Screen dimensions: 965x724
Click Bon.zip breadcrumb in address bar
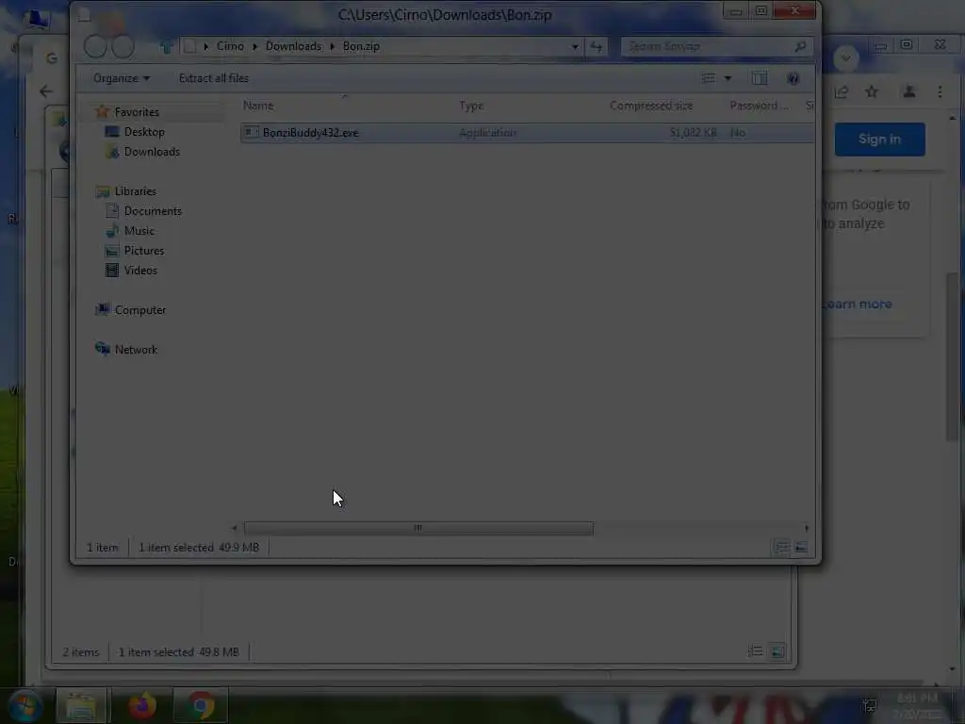361,46
